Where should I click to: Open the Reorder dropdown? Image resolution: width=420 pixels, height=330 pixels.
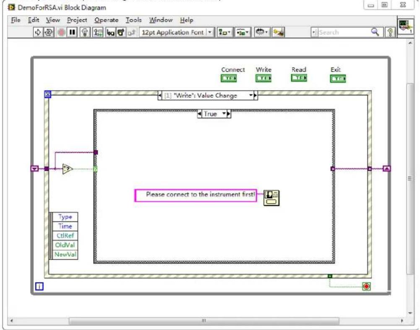point(261,32)
